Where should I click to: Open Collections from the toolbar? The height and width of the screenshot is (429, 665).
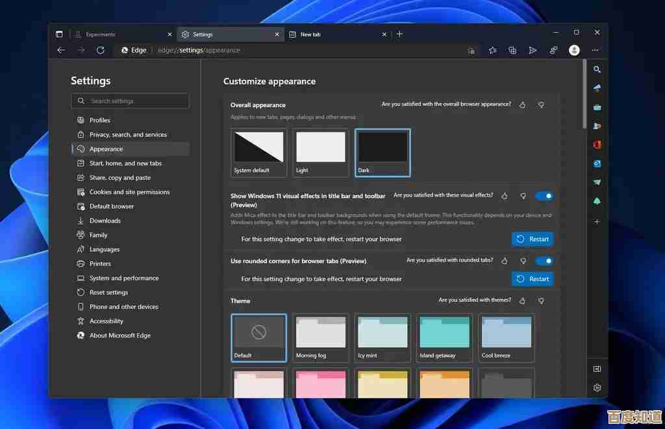pos(512,50)
